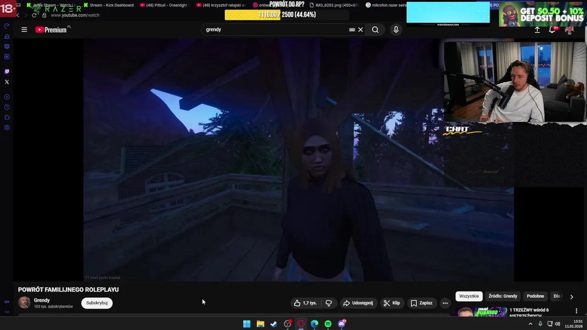Image resolution: width=587 pixels, height=330 pixels.
Task: Click the 'POWRÓT FAMILIJNEGO ROLEPLAYU' video title
Action: 68,290
